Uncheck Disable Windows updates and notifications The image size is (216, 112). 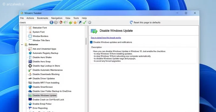(91, 42)
